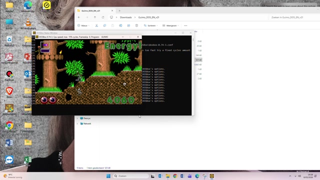Open Chrome from the taskbar

[x=175, y=176]
